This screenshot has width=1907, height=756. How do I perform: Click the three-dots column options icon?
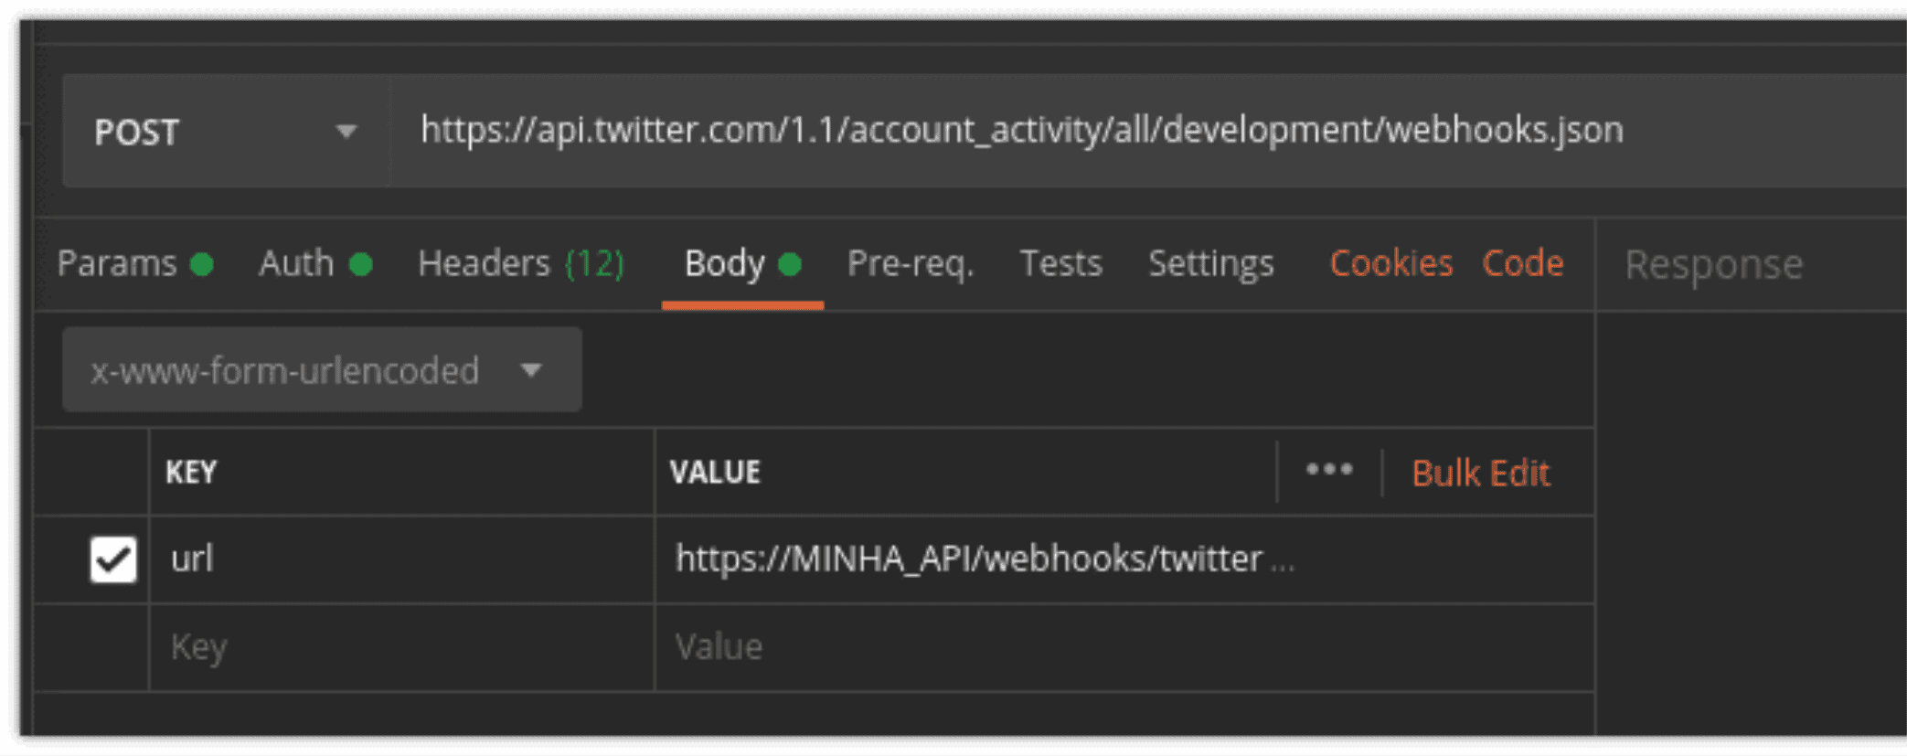pyautogui.click(x=1329, y=471)
